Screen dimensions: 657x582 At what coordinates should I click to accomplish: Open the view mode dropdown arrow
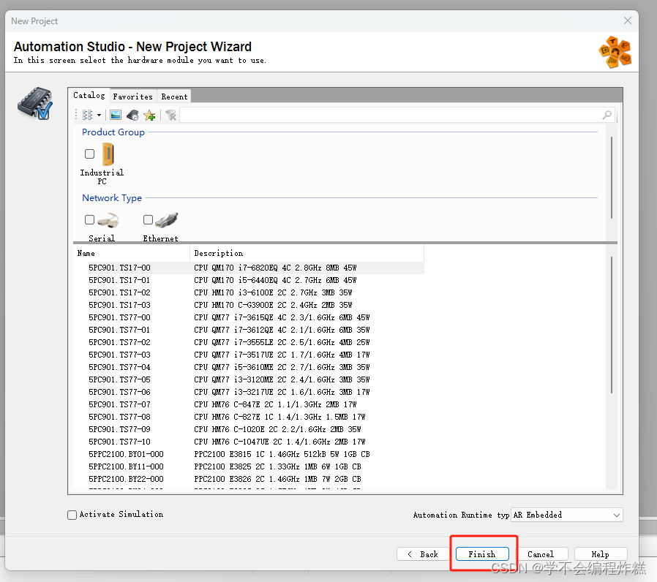coord(100,115)
